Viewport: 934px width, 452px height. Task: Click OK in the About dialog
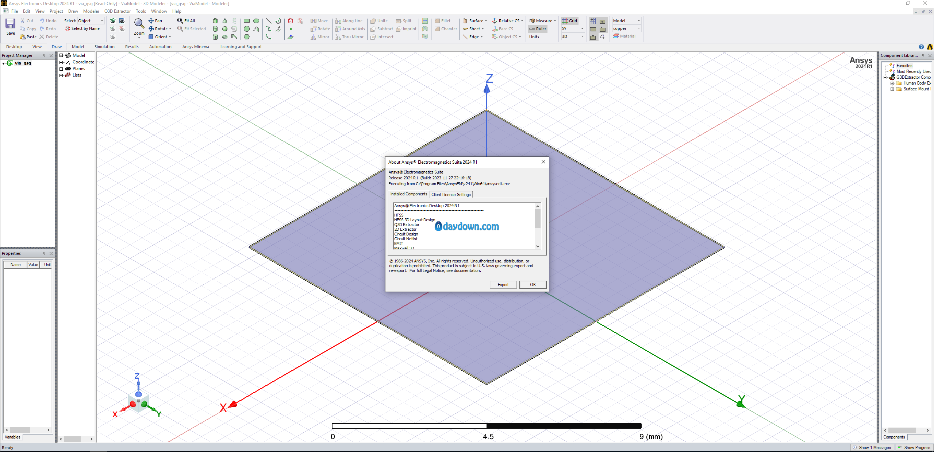click(x=533, y=285)
